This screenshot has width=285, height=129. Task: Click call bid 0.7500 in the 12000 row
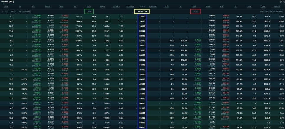(37, 16)
